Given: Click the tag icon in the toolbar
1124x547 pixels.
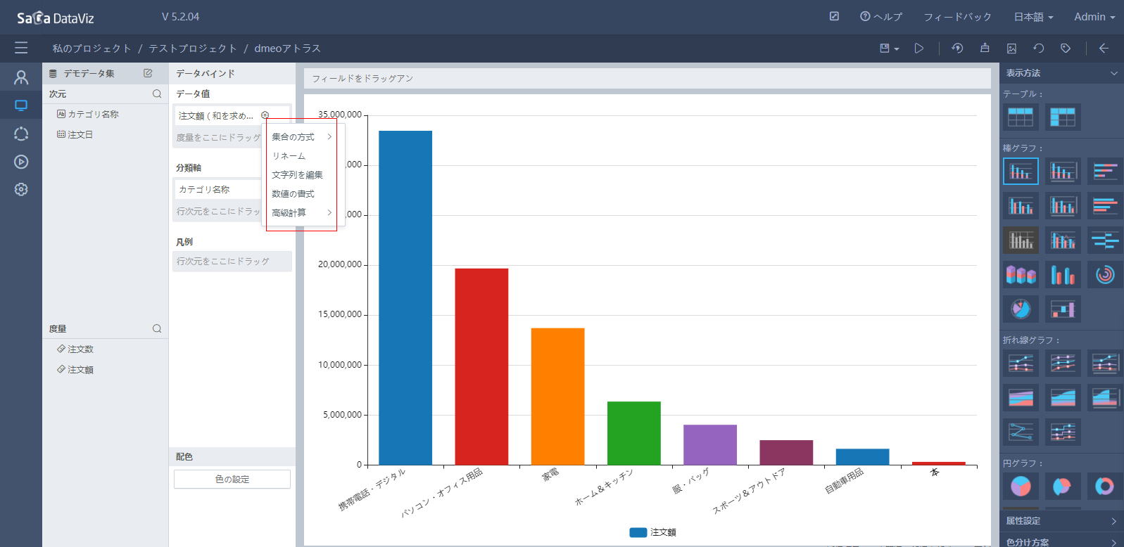Looking at the screenshot, I should pyautogui.click(x=1066, y=49).
